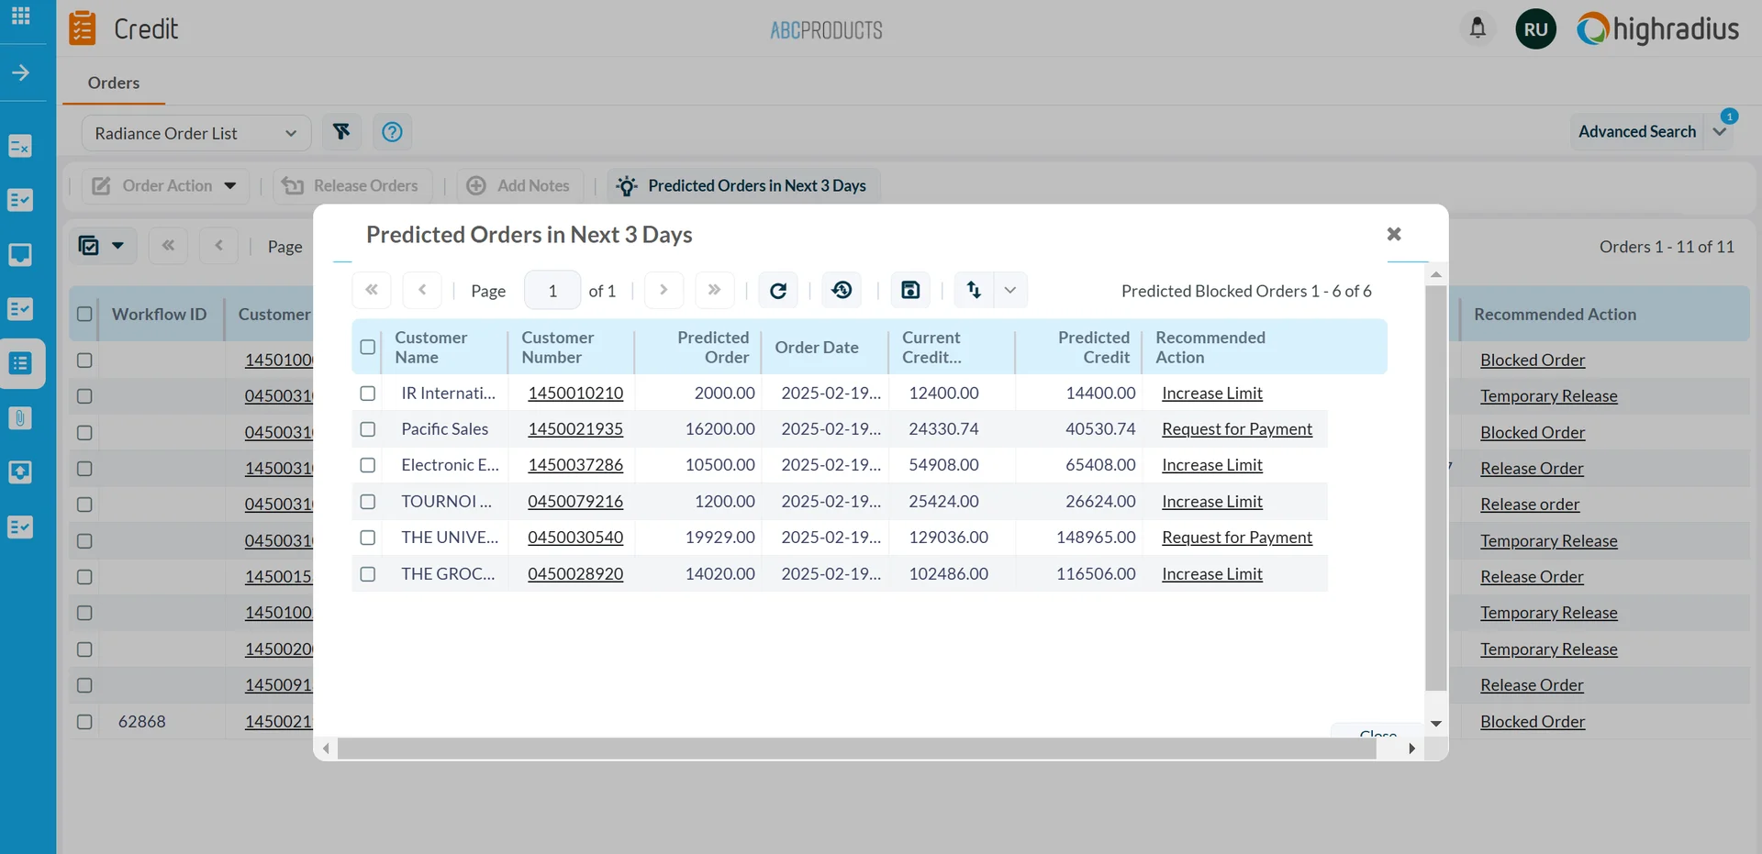
Task: Open the Credit app logo icon
Action: [x=83, y=28]
